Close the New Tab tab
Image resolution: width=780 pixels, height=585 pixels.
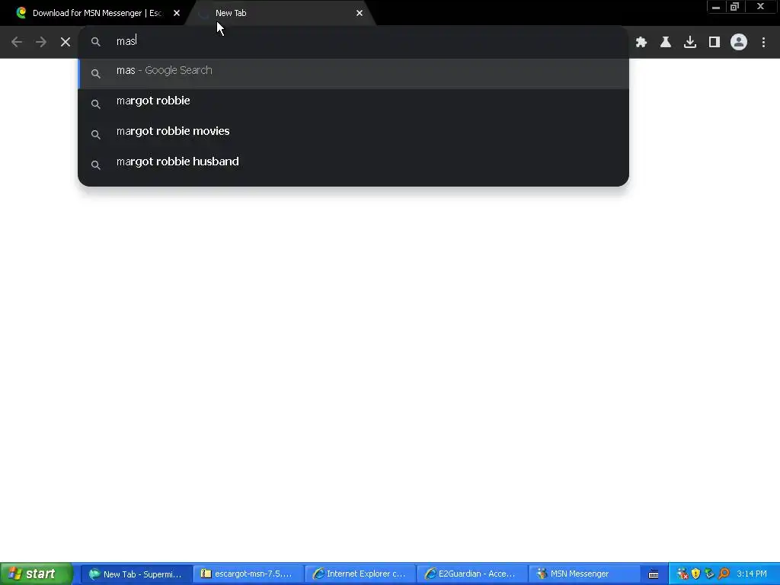(360, 13)
